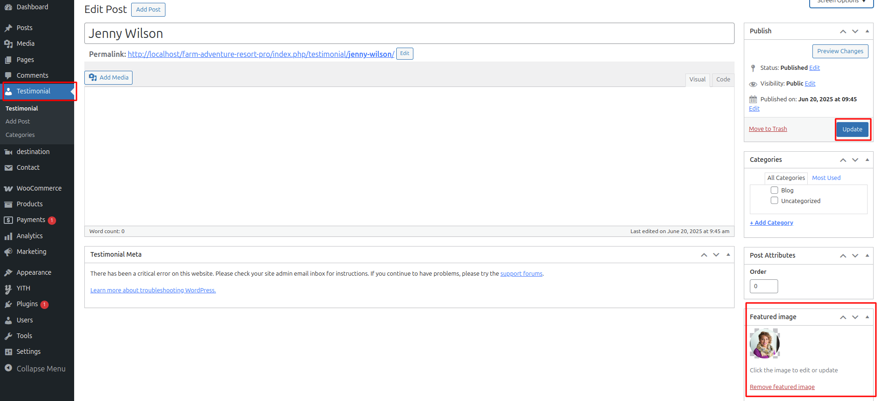This screenshot has width=881, height=401.
Task: Click the WooCommerce logo icon
Action: (x=8, y=189)
